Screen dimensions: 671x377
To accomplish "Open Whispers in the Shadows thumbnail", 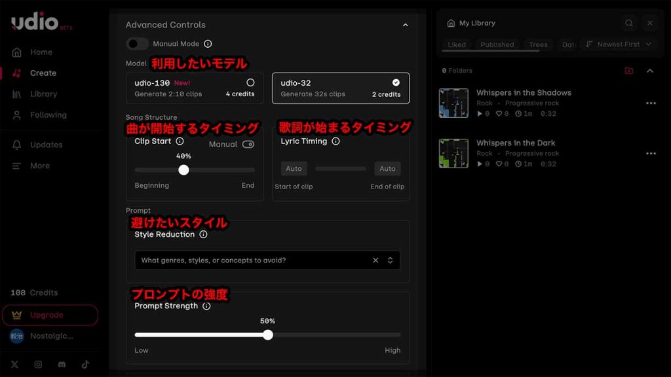I will 453,103.
